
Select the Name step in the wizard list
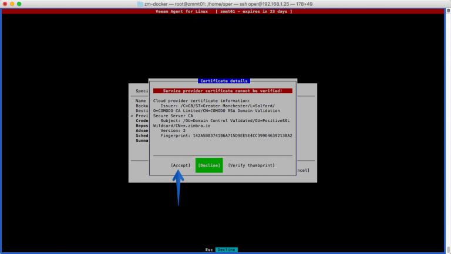tap(141, 101)
